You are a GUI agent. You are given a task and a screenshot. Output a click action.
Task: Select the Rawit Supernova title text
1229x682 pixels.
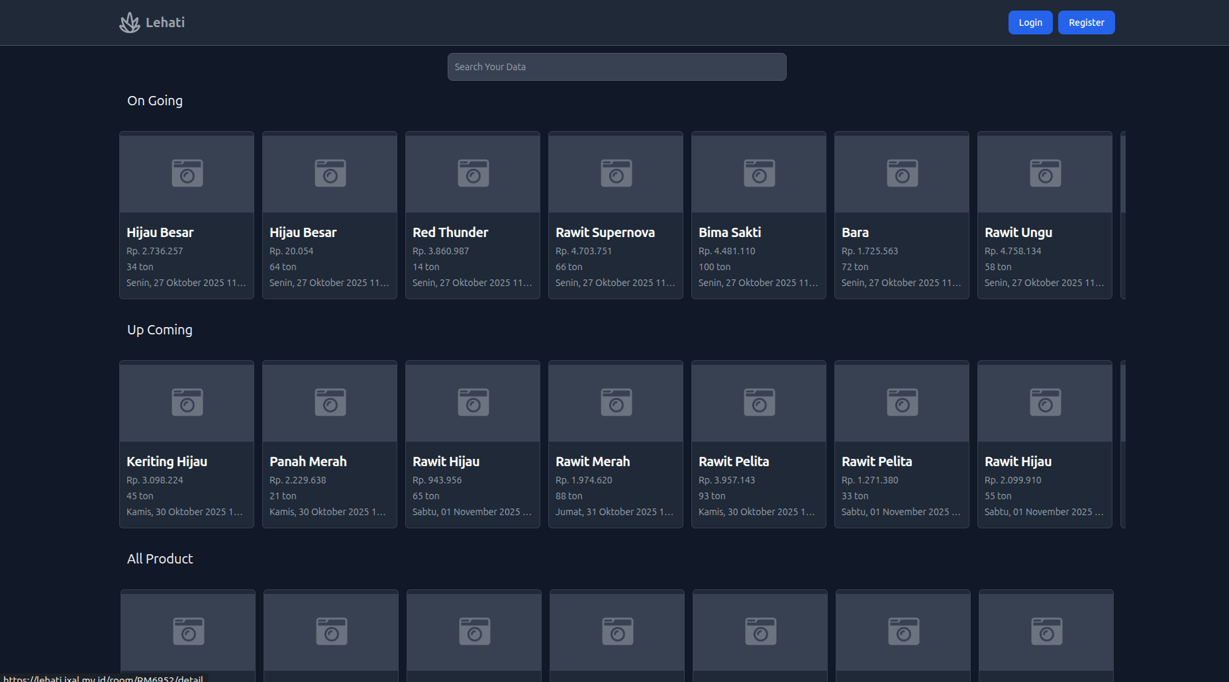click(x=605, y=232)
